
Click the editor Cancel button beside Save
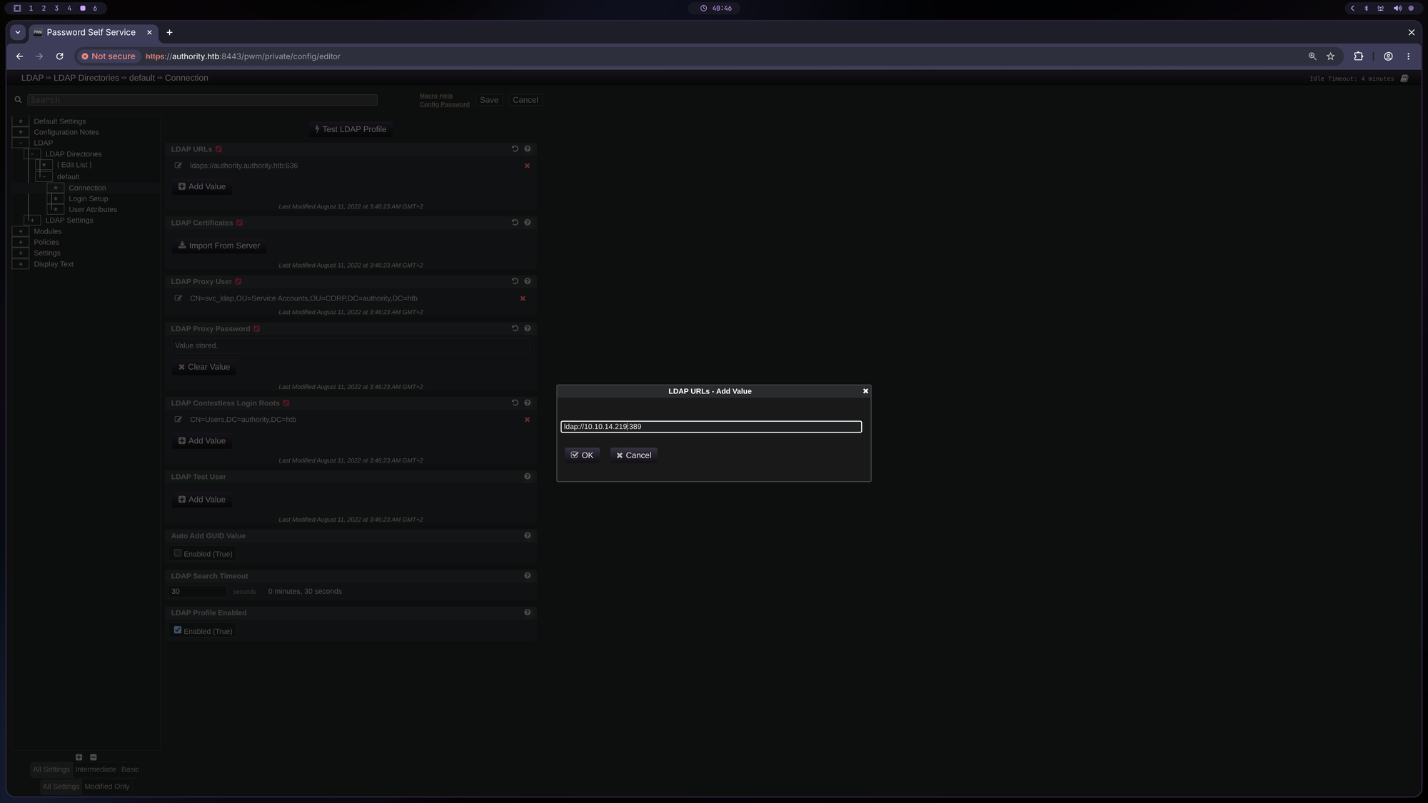[526, 100]
